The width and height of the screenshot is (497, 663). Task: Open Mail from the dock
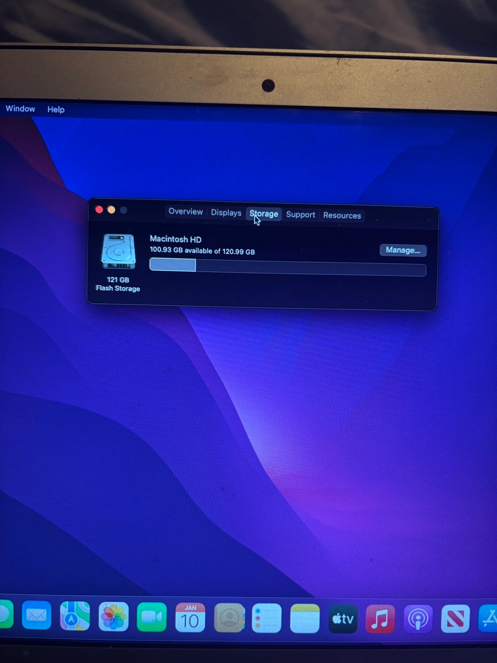pyautogui.click(x=36, y=615)
